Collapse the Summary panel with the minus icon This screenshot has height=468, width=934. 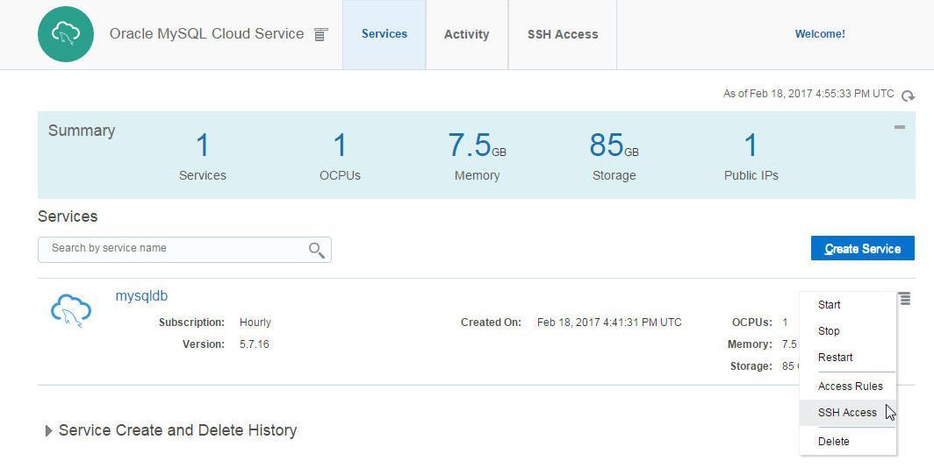[x=900, y=127]
